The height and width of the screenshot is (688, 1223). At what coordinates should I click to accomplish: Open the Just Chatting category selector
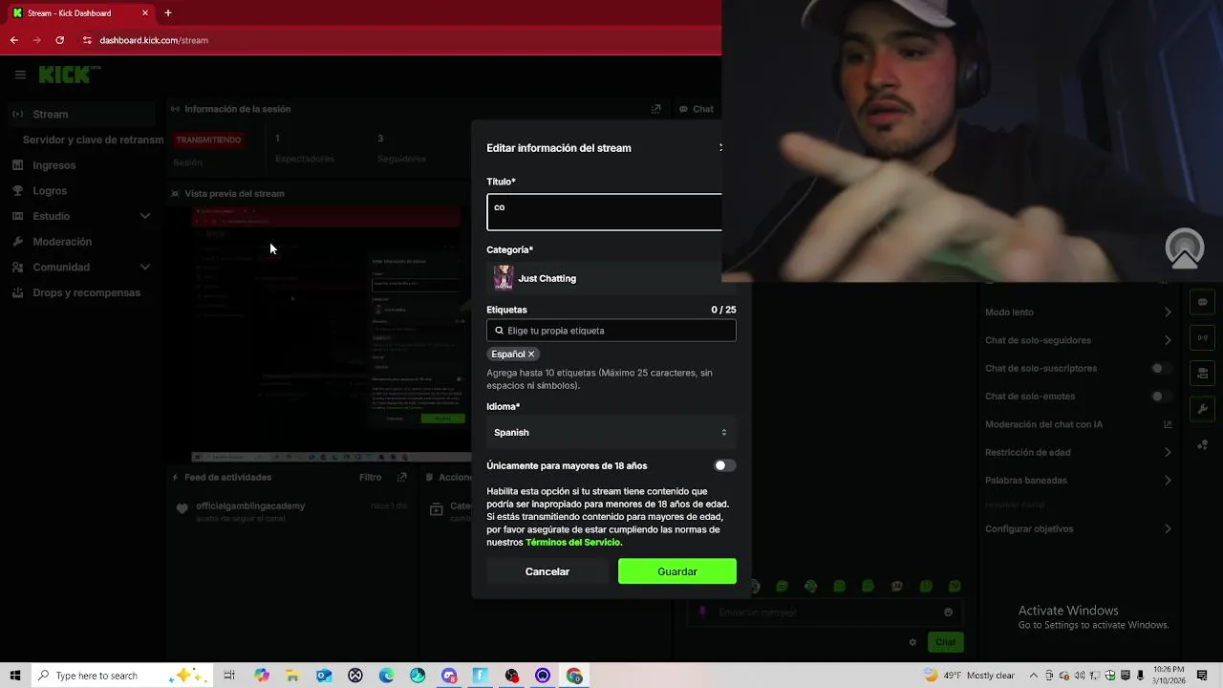tap(604, 278)
